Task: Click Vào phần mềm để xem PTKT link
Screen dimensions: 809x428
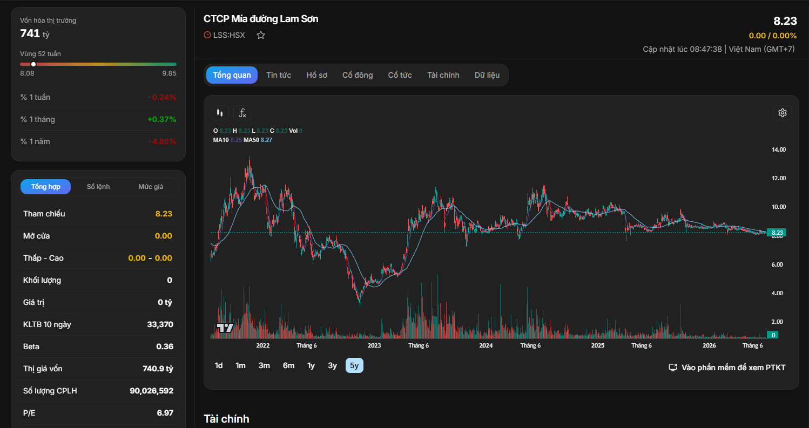Action: click(x=733, y=368)
